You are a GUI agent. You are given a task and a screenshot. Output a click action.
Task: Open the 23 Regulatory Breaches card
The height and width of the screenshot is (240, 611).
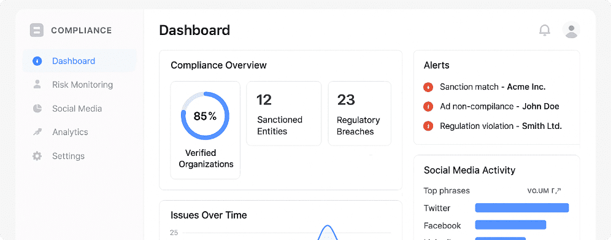359,114
